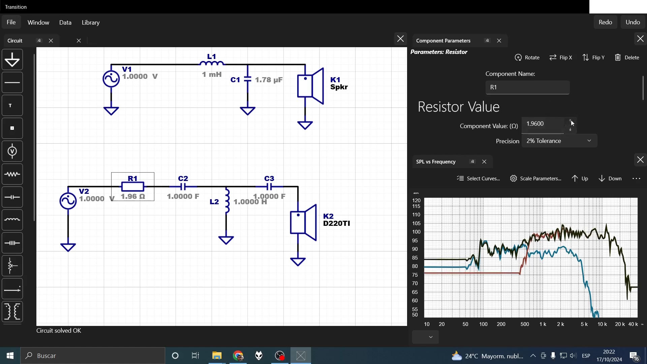Delete the selected resistor
This screenshot has width=647, height=364.
[627, 58]
